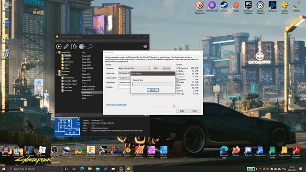Open the Firefox desktop shortcut
The width and height of the screenshot is (306, 172).
click(236, 151)
